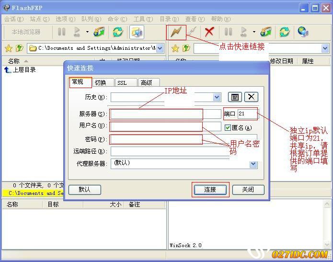Click the Quick Connect lightning icon
The width and height of the screenshot is (333, 262).
176,32
